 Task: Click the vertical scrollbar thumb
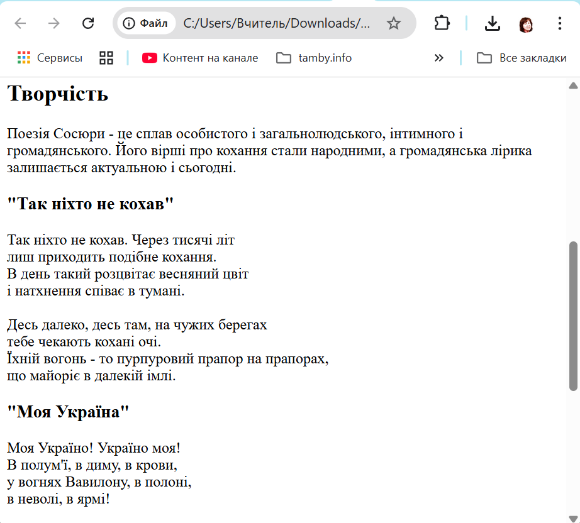click(x=573, y=314)
